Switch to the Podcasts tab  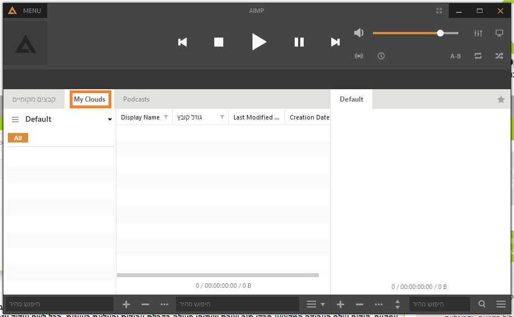coord(136,99)
